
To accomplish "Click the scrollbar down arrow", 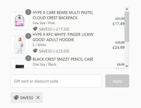I will click(x=127, y=66).
